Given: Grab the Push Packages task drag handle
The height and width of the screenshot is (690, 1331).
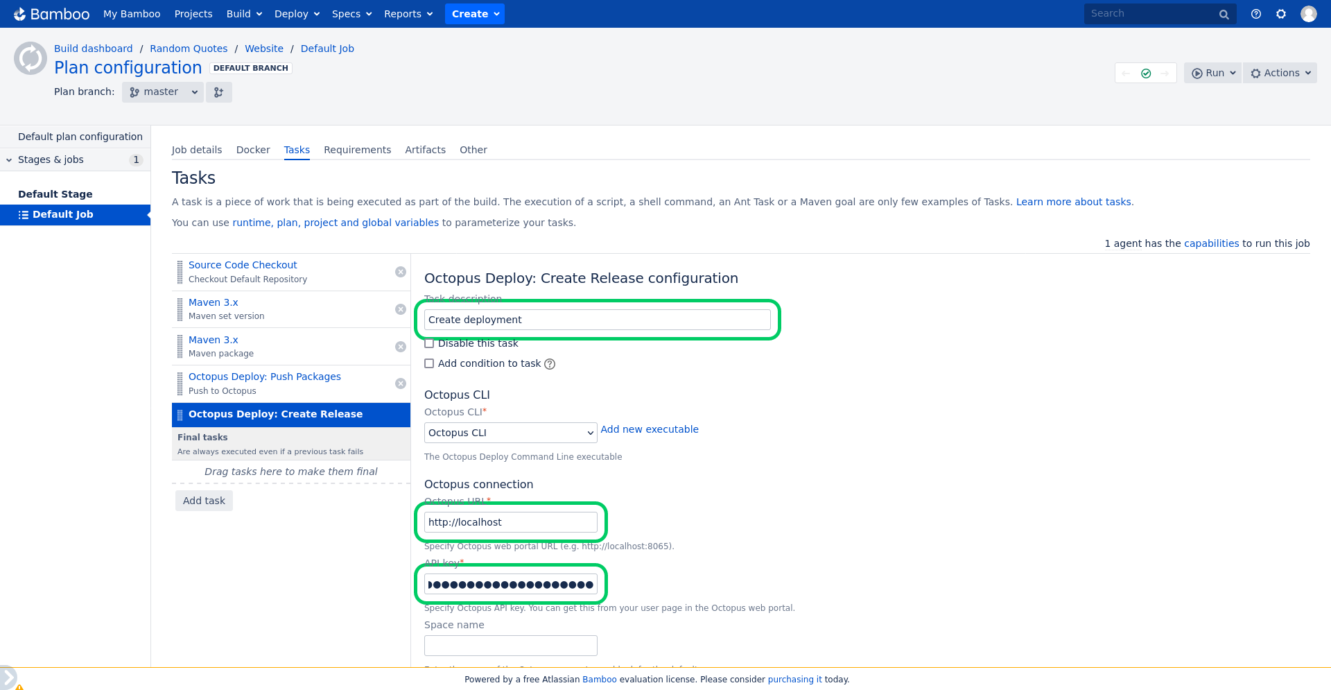Looking at the screenshot, I should (x=180, y=383).
